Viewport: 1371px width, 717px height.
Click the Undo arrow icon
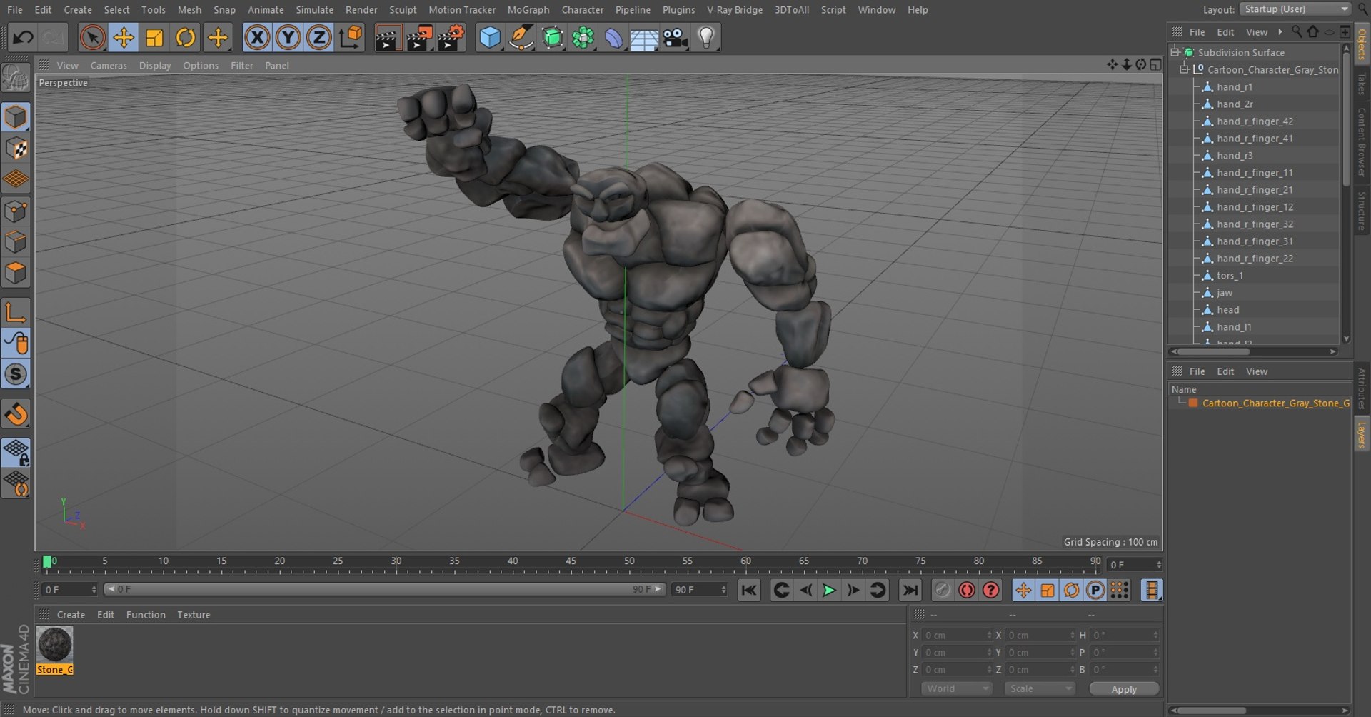click(x=23, y=37)
